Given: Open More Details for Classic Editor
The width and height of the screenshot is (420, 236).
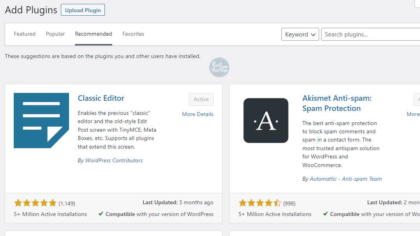Looking at the screenshot, I should [x=198, y=114].
